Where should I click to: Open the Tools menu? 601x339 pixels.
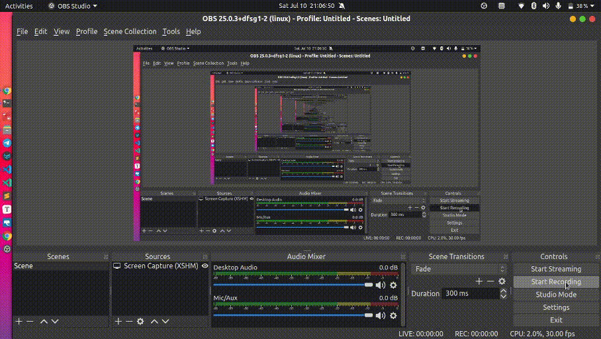(x=171, y=31)
